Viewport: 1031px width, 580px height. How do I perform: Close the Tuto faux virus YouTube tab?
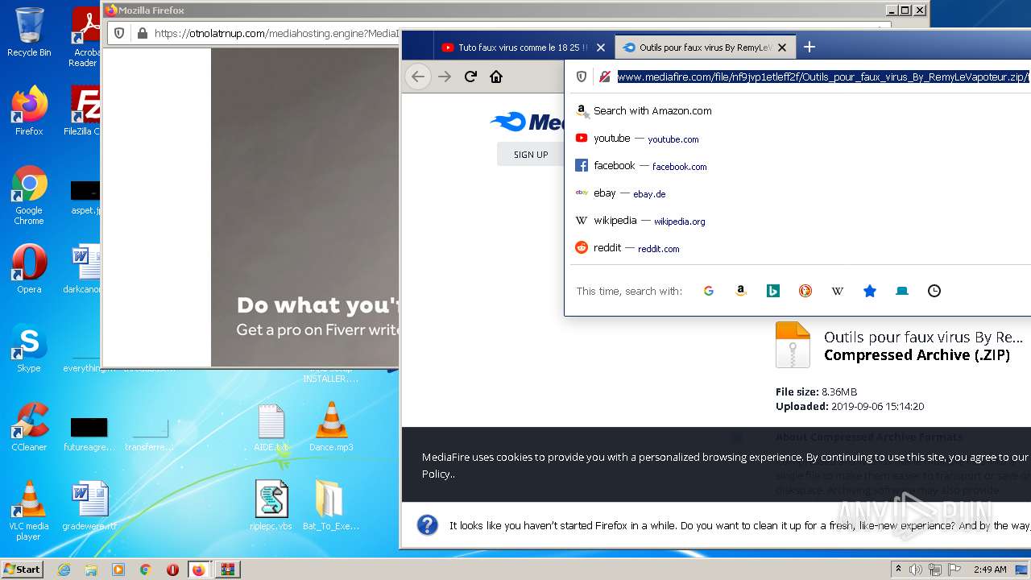pos(600,48)
